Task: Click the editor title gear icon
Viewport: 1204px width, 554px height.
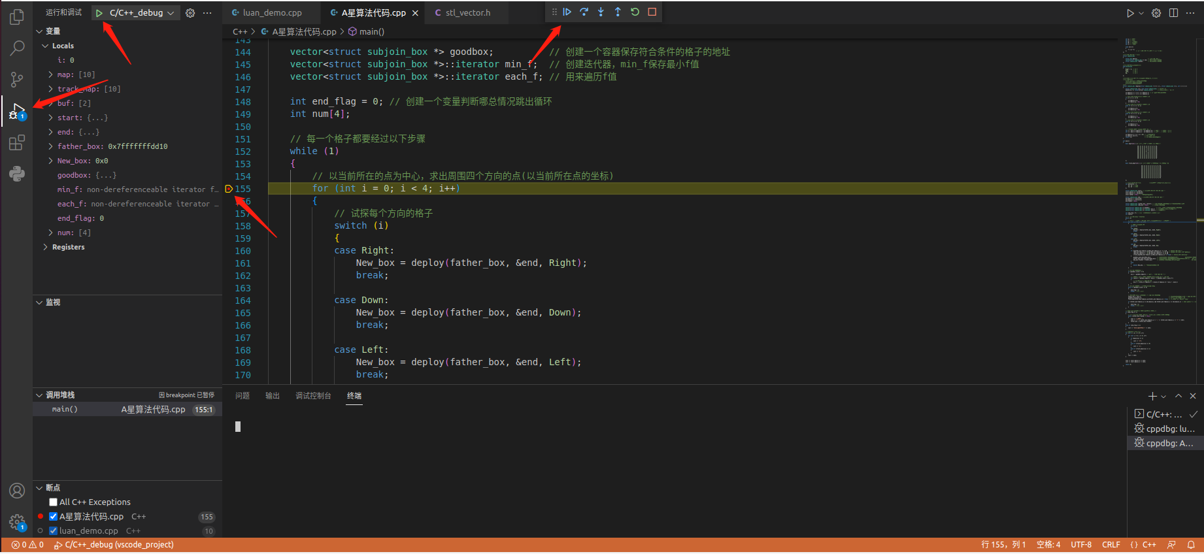Action: [1156, 13]
